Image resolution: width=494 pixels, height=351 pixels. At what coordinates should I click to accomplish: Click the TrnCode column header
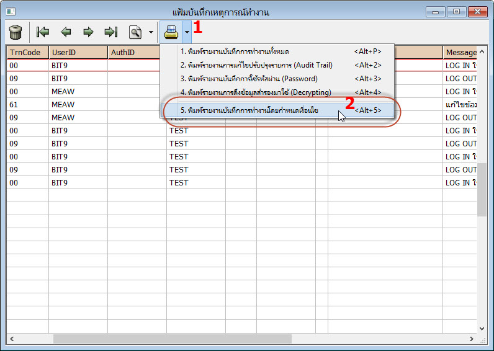click(28, 52)
